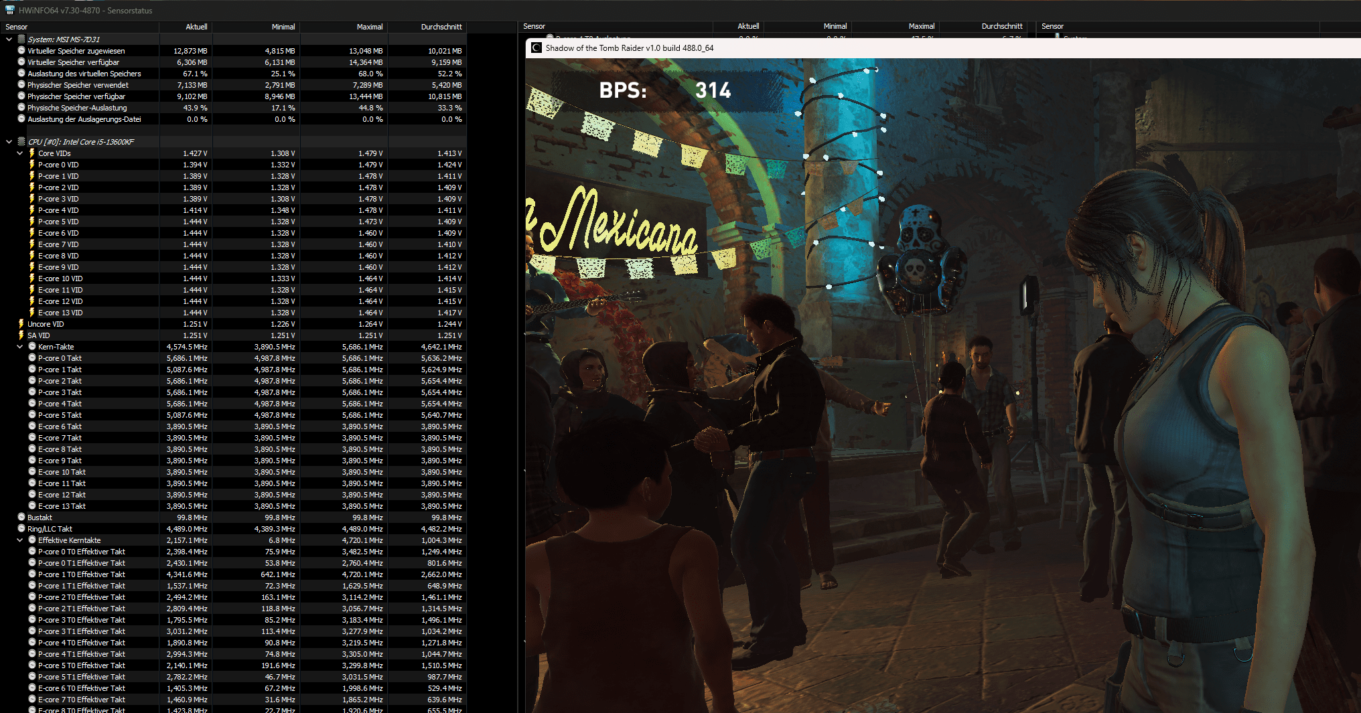The height and width of the screenshot is (713, 1361).
Task: Click the Kern-Takte value 4,574.5 MHz
Action: point(187,346)
